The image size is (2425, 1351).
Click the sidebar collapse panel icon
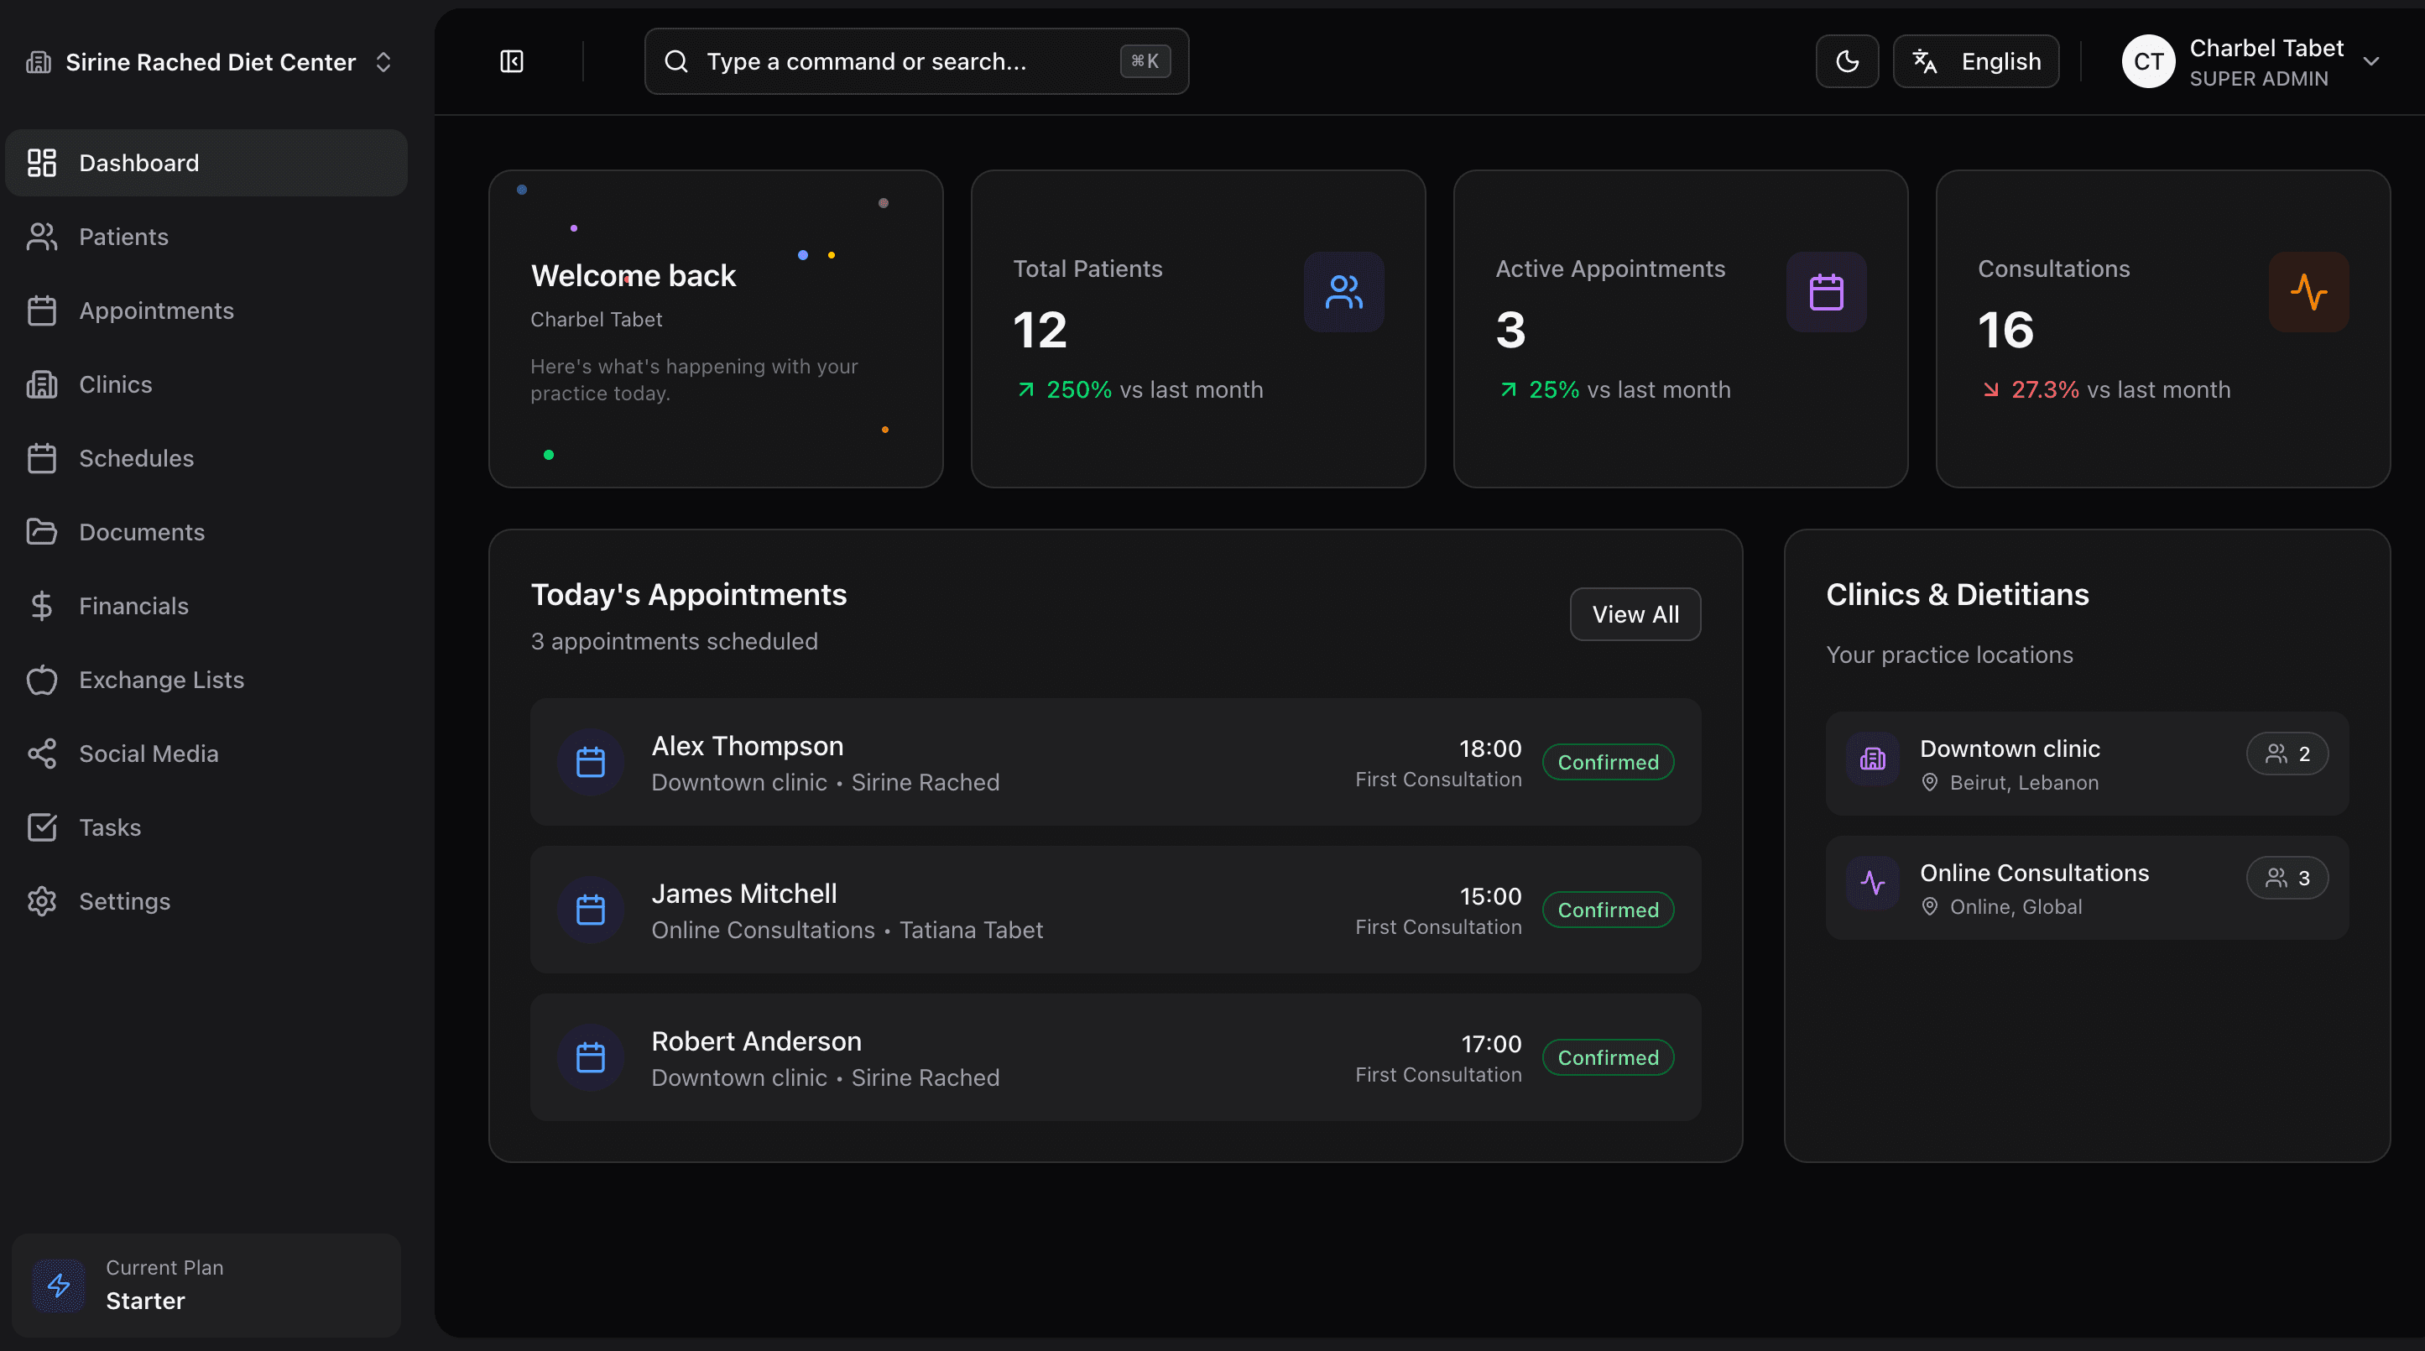tap(511, 61)
